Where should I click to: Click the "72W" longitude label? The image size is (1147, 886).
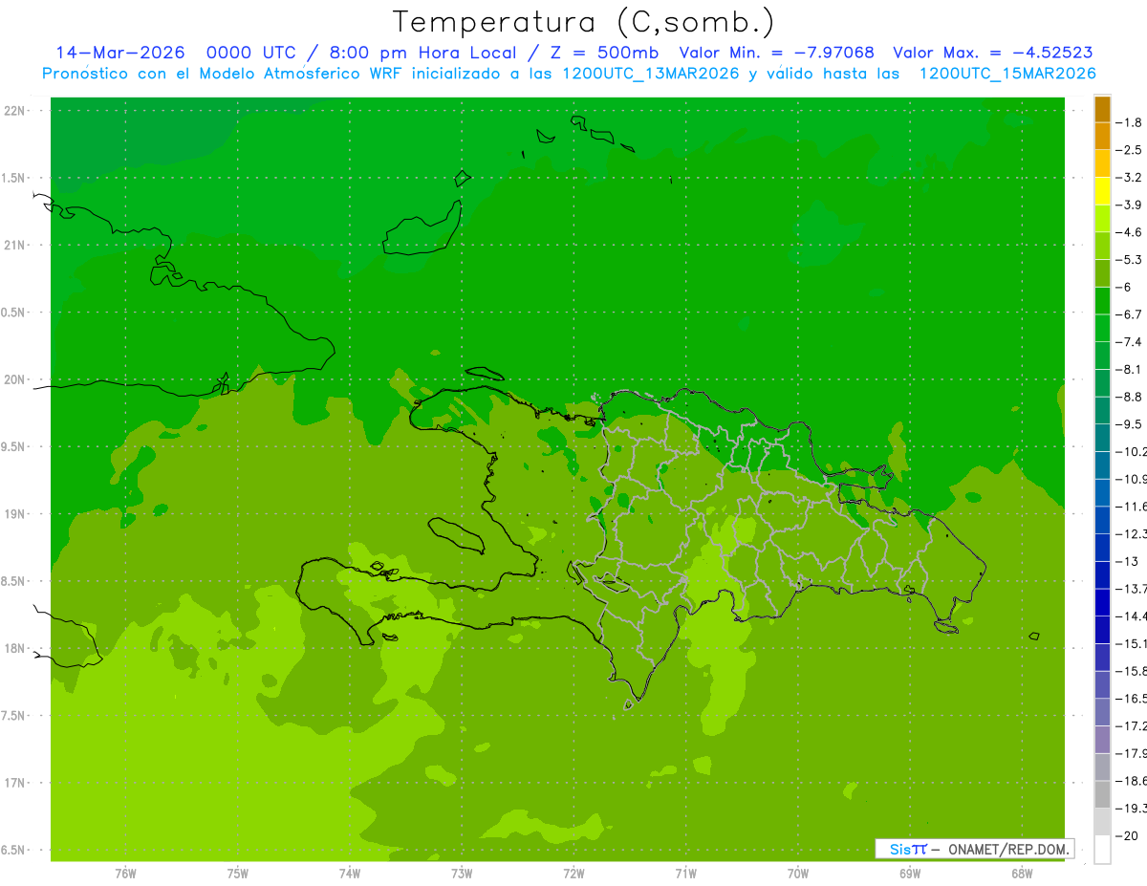[x=573, y=873]
